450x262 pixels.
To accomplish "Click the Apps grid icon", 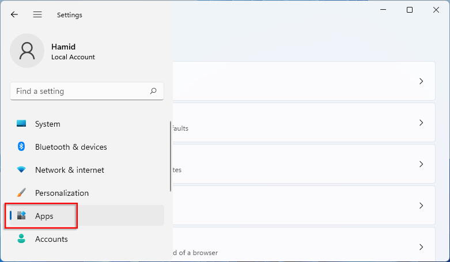I will click(x=21, y=216).
